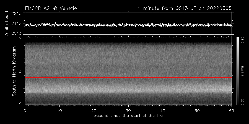Screen dimensions: 249x124
Task: Click the 60 tick label on the time axis
Action: click(x=232, y=111)
